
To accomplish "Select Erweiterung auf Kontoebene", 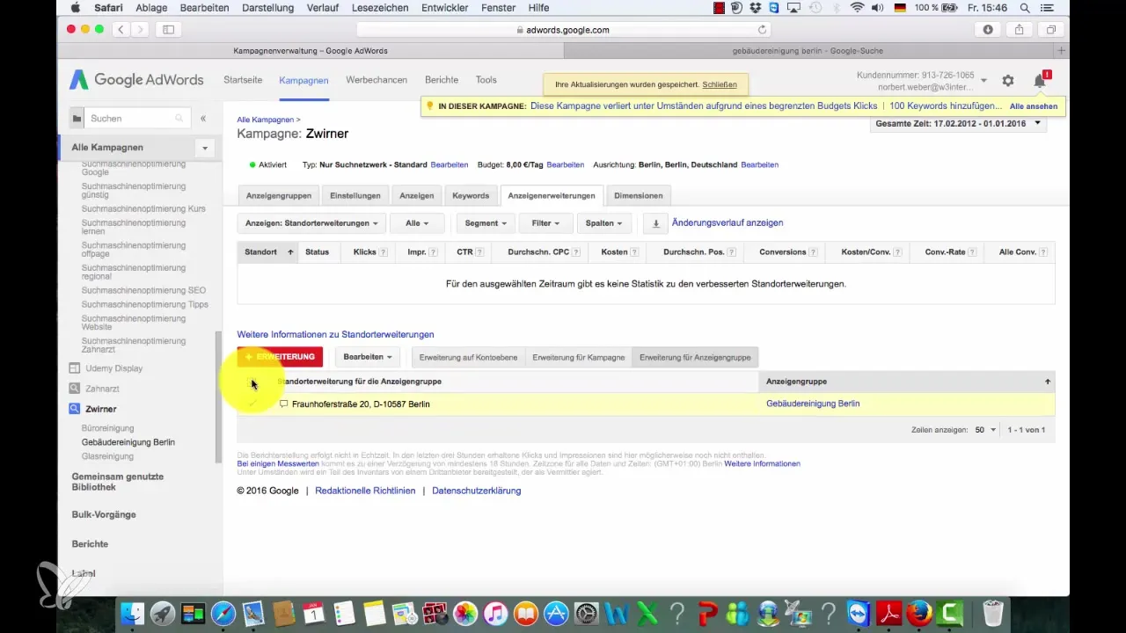I will tap(469, 357).
